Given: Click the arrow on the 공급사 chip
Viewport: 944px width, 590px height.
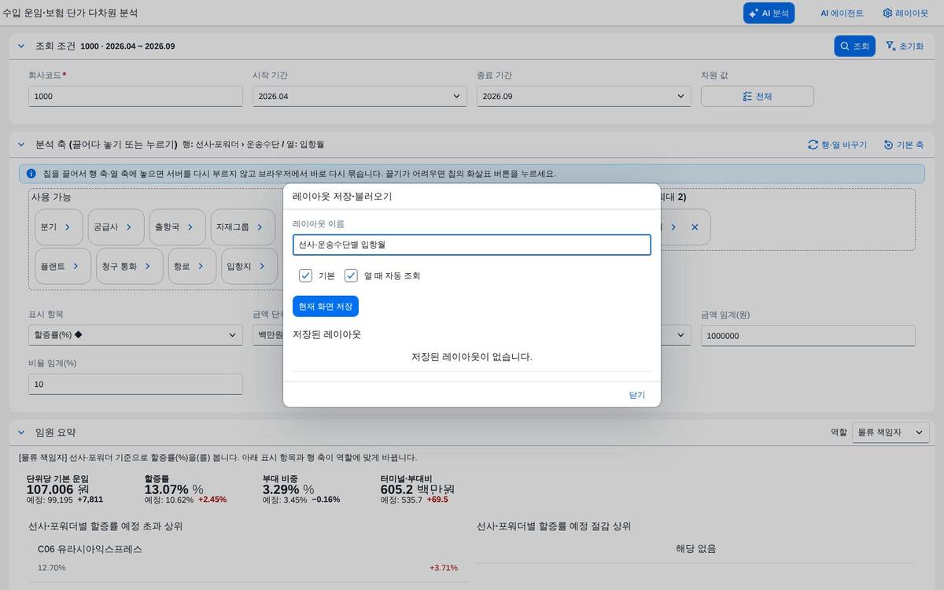Looking at the screenshot, I should pos(129,227).
